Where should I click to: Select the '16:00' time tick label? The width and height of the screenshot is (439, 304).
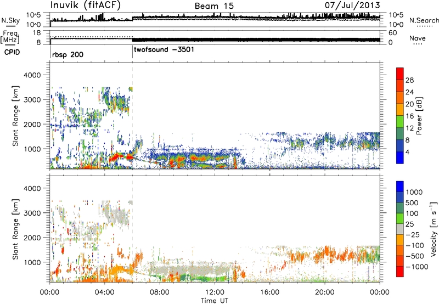click(x=269, y=292)
